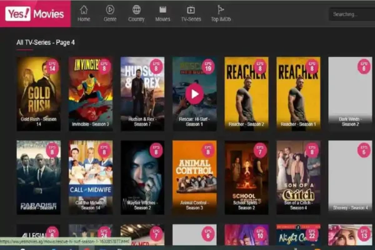Image resolution: width=375 pixels, height=250 pixels.
Task: Click EPS 8 badge on Reacher Season 1
Action: point(312,66)
